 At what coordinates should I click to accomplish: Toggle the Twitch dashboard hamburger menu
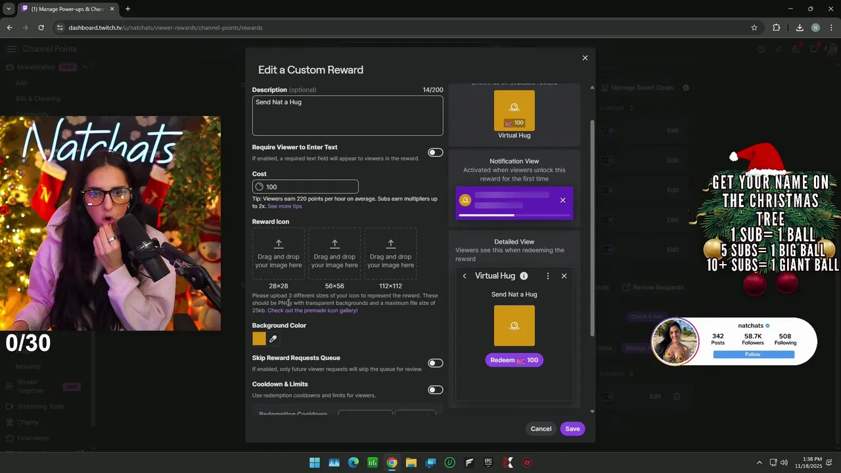pos(11,49)
